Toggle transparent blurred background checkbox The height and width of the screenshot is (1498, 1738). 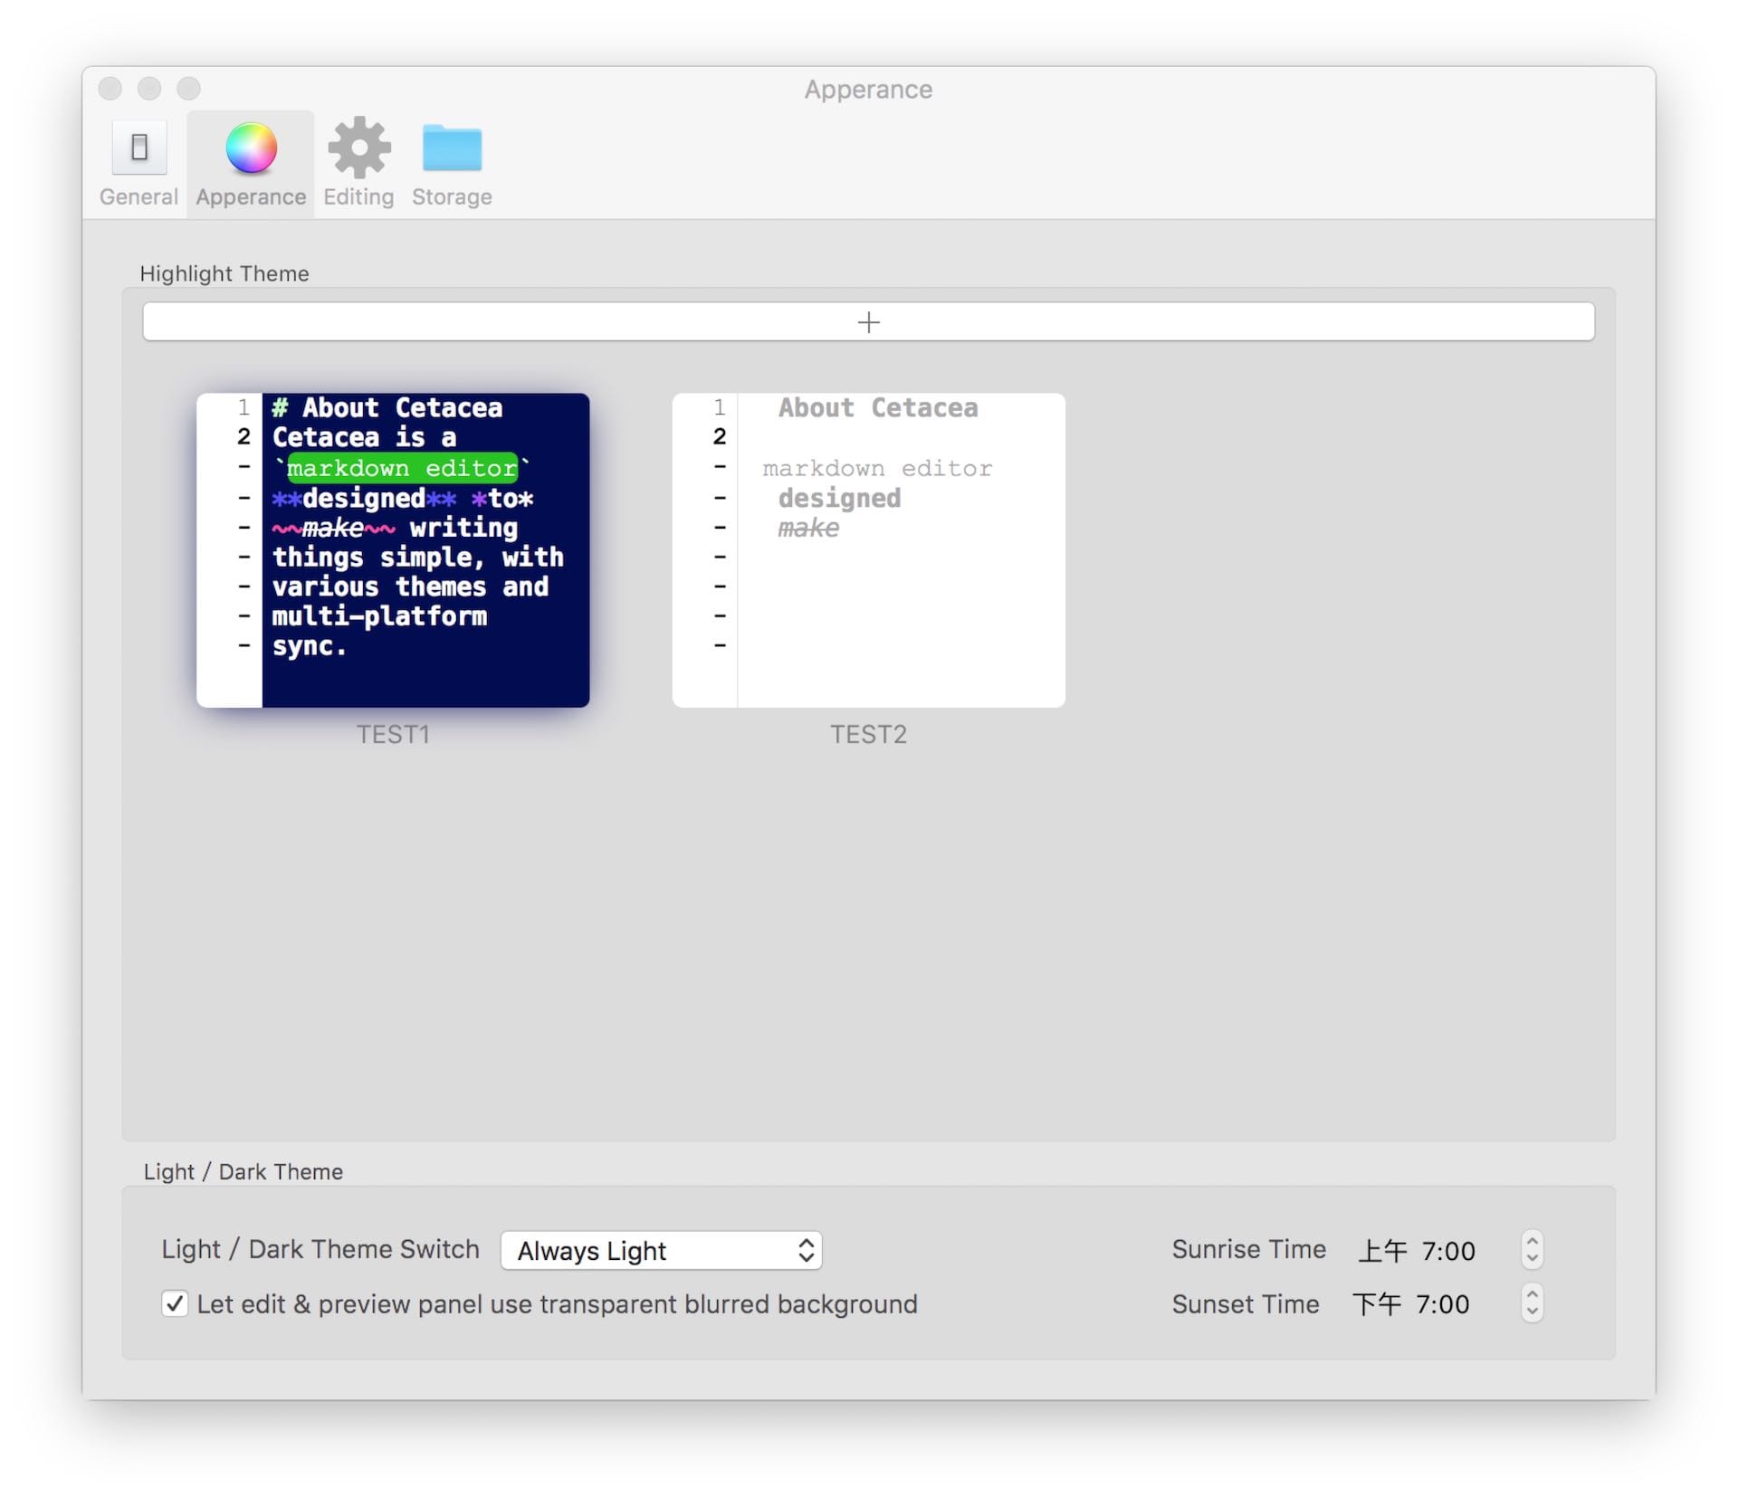click(x=175, y=1303)
